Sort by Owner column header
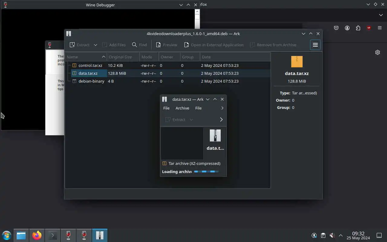The image size is (387, 242). click(169, 57)
